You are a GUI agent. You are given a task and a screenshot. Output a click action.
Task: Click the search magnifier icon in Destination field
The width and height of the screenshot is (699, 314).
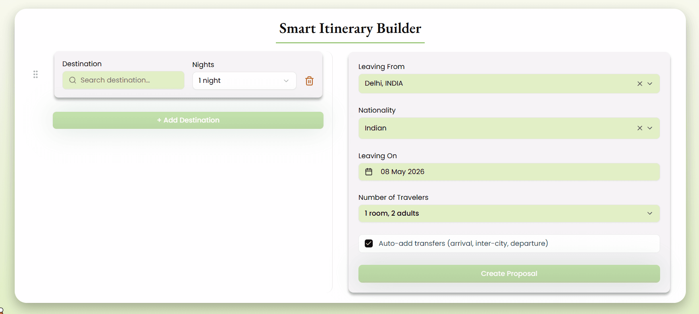73,80
